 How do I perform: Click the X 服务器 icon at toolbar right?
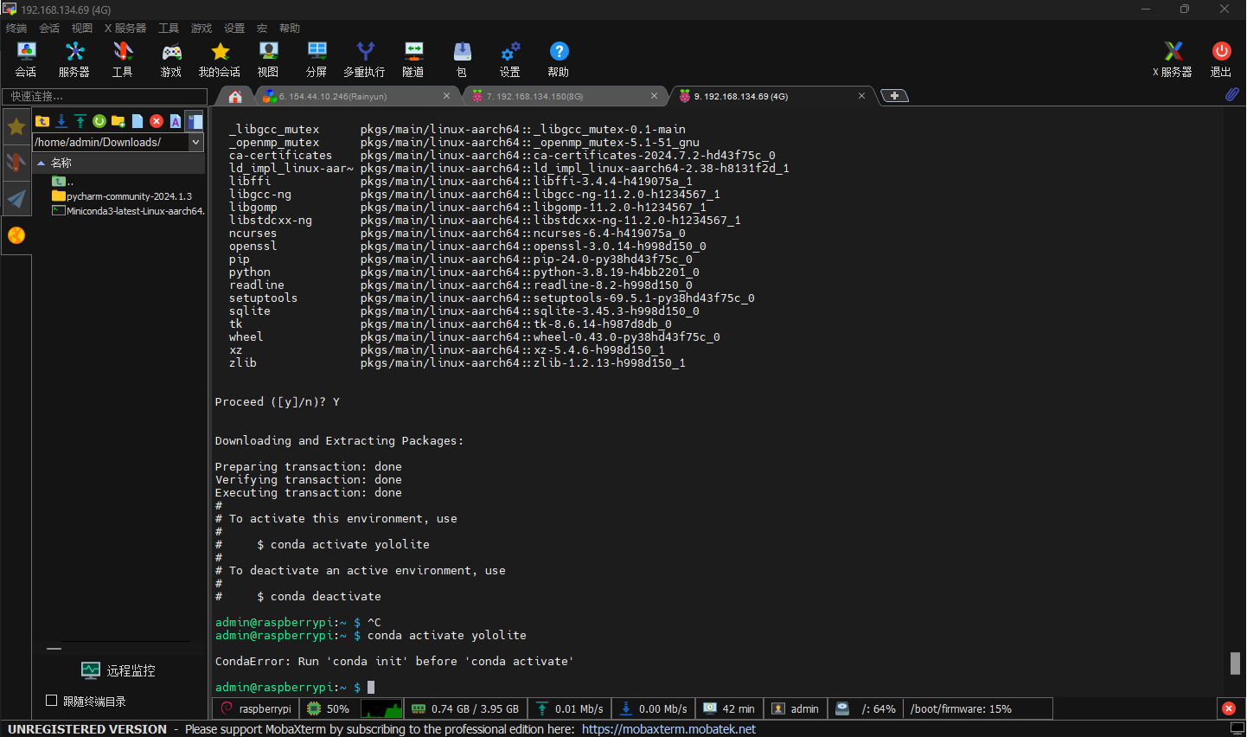(x=1173, y=60)
